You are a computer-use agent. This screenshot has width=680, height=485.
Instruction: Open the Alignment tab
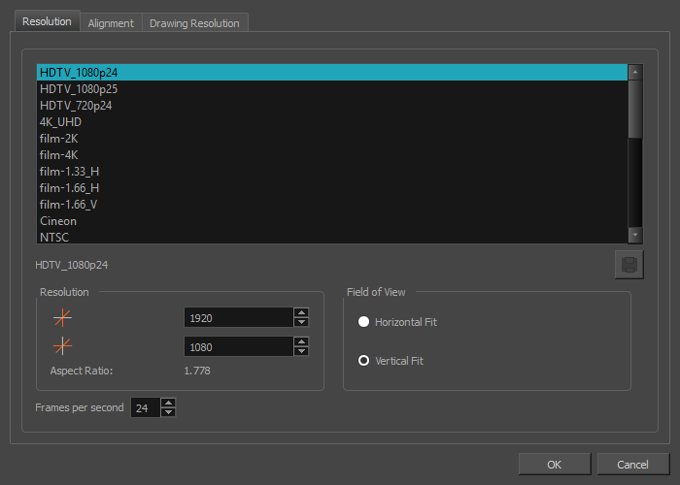click(x=111, y=23)
